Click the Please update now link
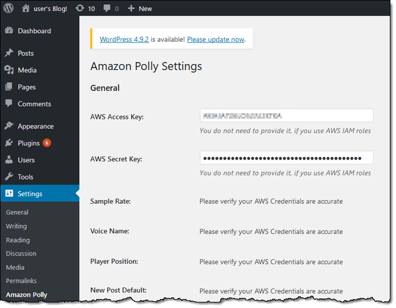The image size is (396, 308). click(215, 40)
